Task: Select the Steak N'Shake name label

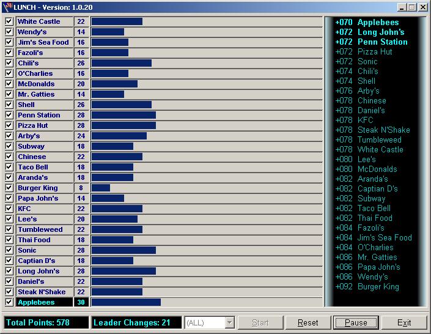Action: coord(45,292)
